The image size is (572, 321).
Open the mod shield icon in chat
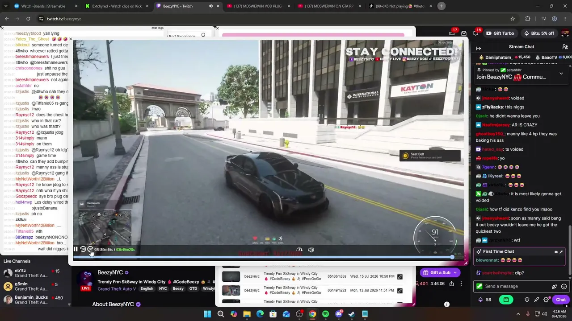click(527, 300)
